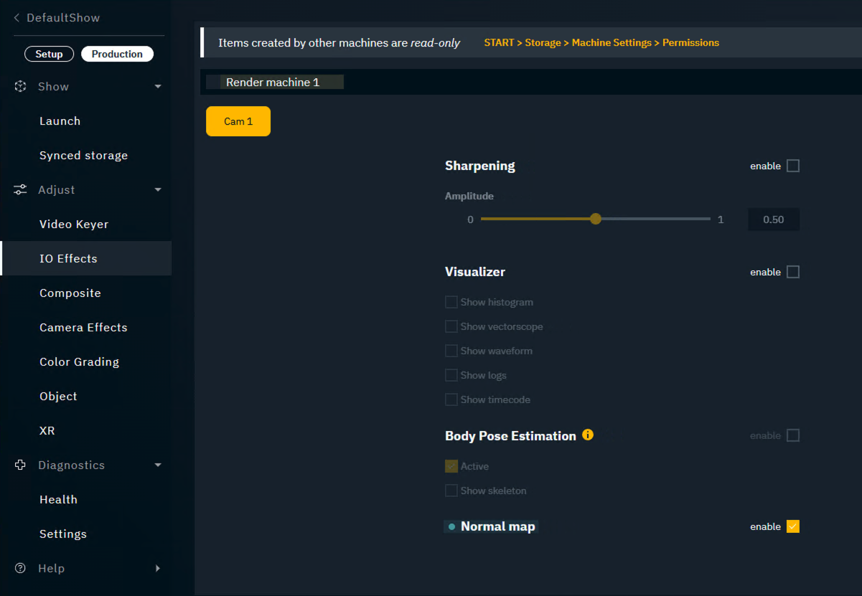Click the Sharpening Amplitude slider handle
This screenshot has height=596, width=862.
click(x=595, y=219)
